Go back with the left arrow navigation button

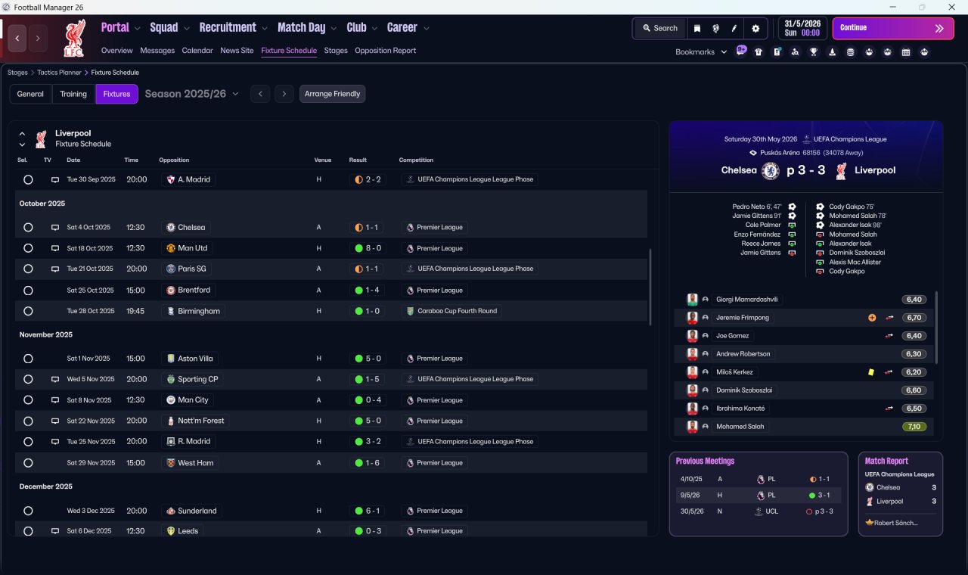click(18, 39)
